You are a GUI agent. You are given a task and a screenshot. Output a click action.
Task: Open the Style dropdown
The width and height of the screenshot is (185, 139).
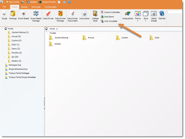[x=146, y=16]
